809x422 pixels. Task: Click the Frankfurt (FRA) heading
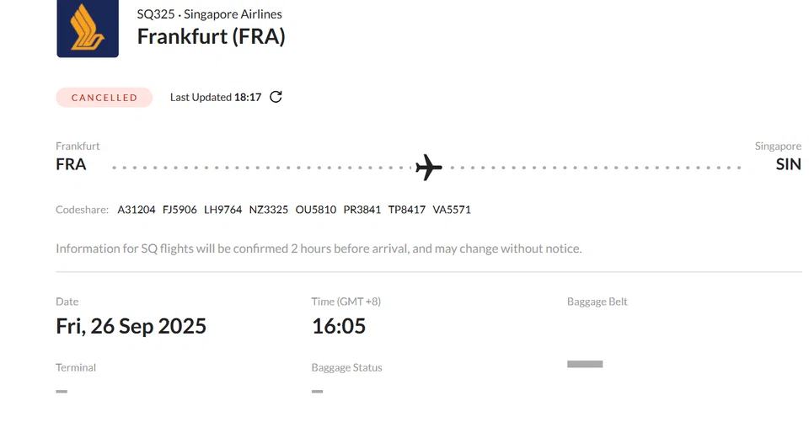(x=211, y=37)
